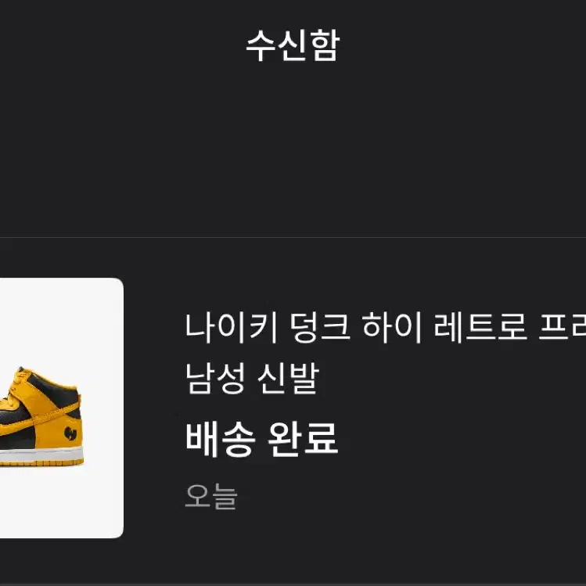The width and height of the screenshot is (586, 586).
Task: Select the 수신함 inbox header title
Action: (293, 45)
